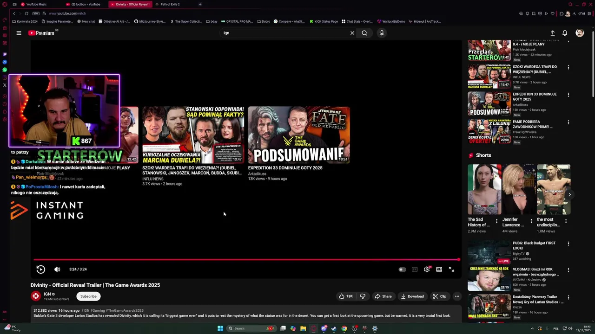
Task: Toggle the autoplay switch
Action: [x=402, y=270]
